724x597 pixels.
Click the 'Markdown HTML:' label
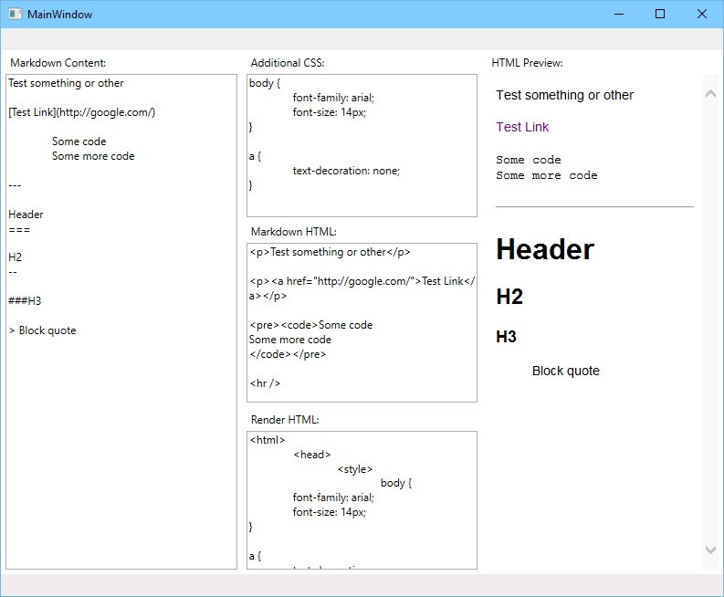294,232
